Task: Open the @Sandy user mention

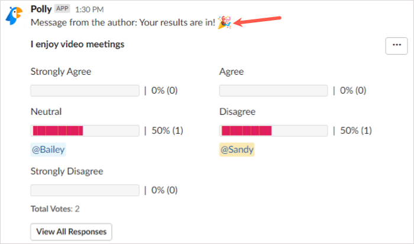Action: click(x=237, y=150)
